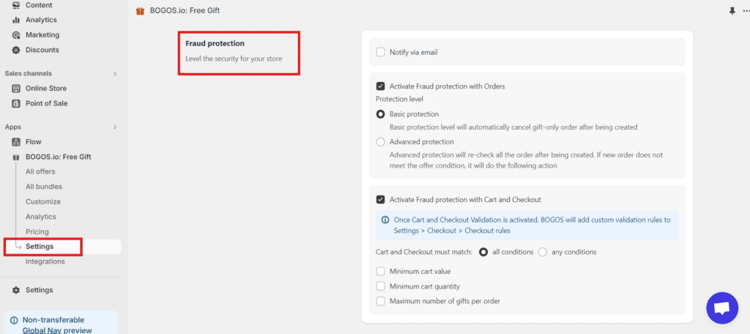Open the chat support bubble
This screenshot has height=334, width=750.
(x=722, y=308)
